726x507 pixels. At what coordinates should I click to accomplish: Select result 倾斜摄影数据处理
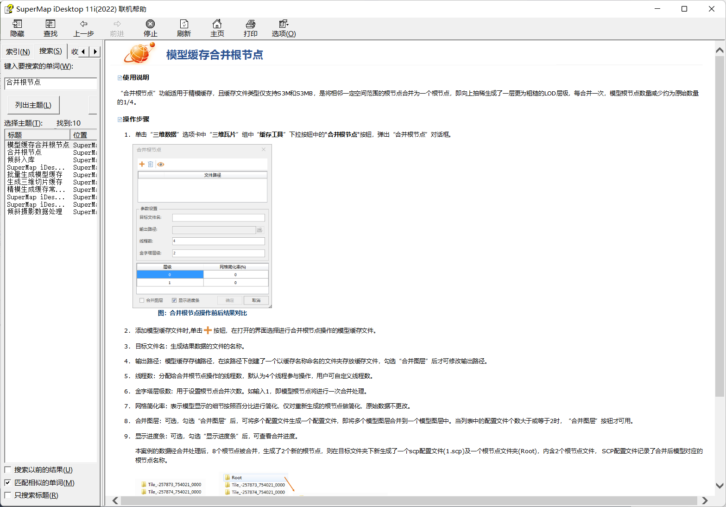(x=35, y=211)
